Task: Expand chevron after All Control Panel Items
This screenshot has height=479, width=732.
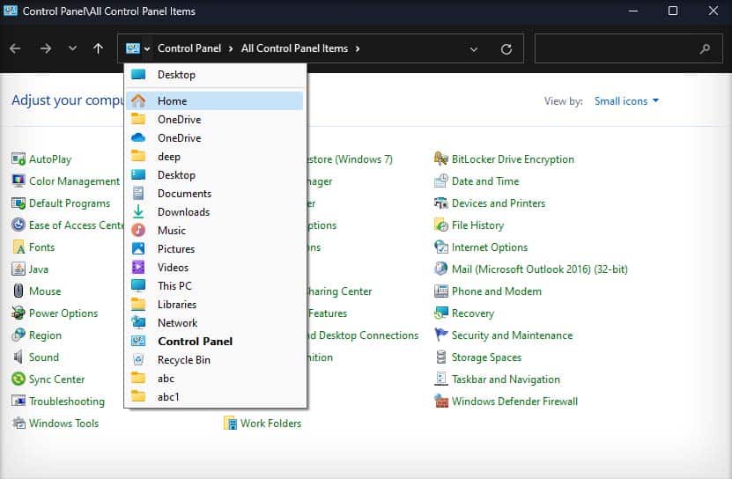Action: pyautogui.click(x=358, y=48)
